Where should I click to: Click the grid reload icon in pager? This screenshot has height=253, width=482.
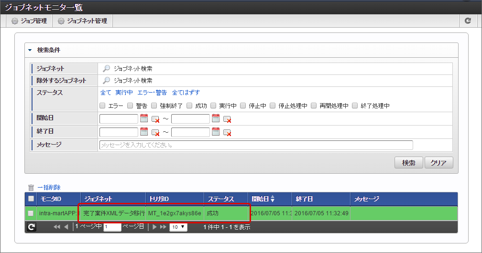tap(32, 227)
